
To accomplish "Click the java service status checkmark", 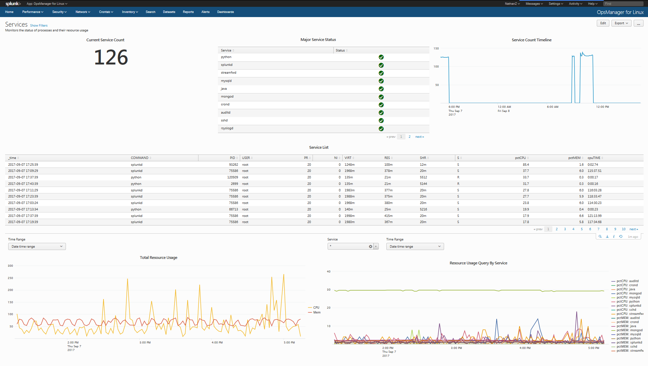I will click(x=381, y=89).
